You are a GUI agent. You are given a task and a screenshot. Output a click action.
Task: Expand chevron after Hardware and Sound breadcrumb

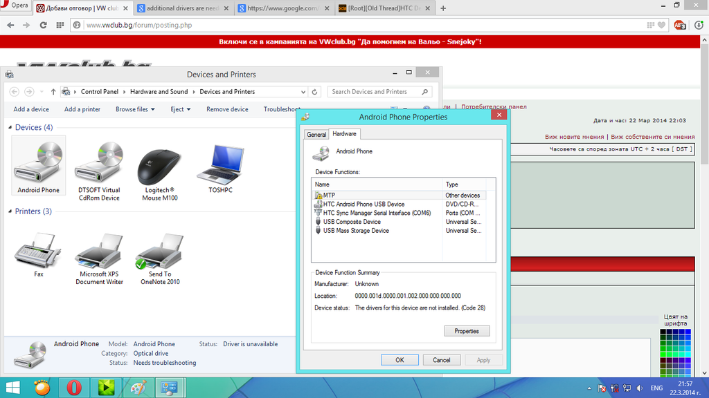pos(194,92)
